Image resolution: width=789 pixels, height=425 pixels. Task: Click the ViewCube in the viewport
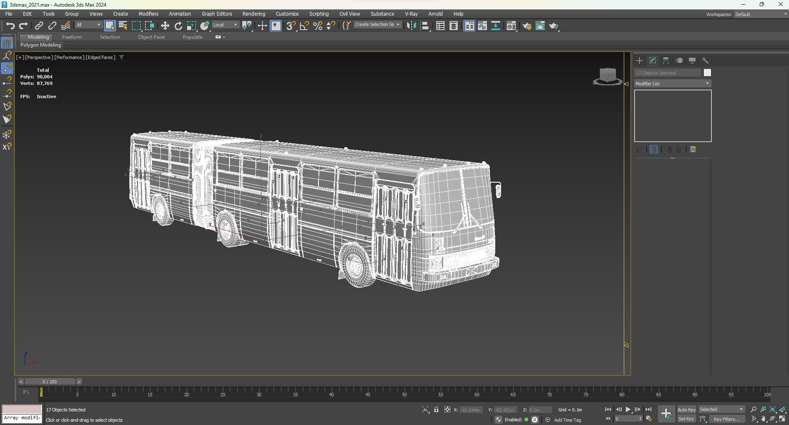point(608,76)
